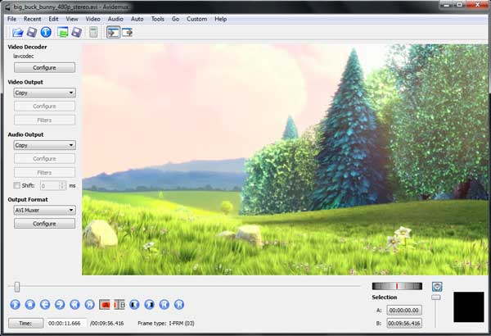Set selection marker B with B icon
491x336 pixels.
click(119, 304)
